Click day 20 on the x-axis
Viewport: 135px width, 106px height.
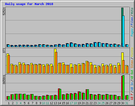click(83, 103)
